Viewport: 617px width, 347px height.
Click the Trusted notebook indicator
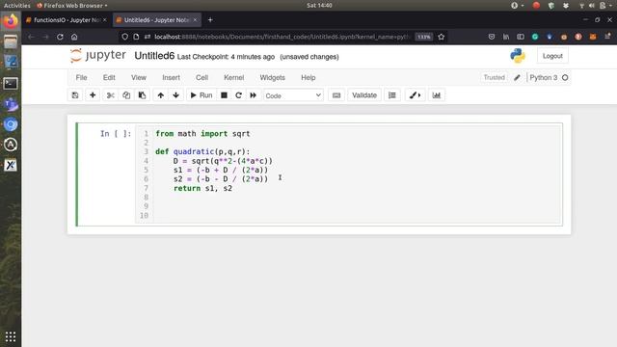coord(494,77)
